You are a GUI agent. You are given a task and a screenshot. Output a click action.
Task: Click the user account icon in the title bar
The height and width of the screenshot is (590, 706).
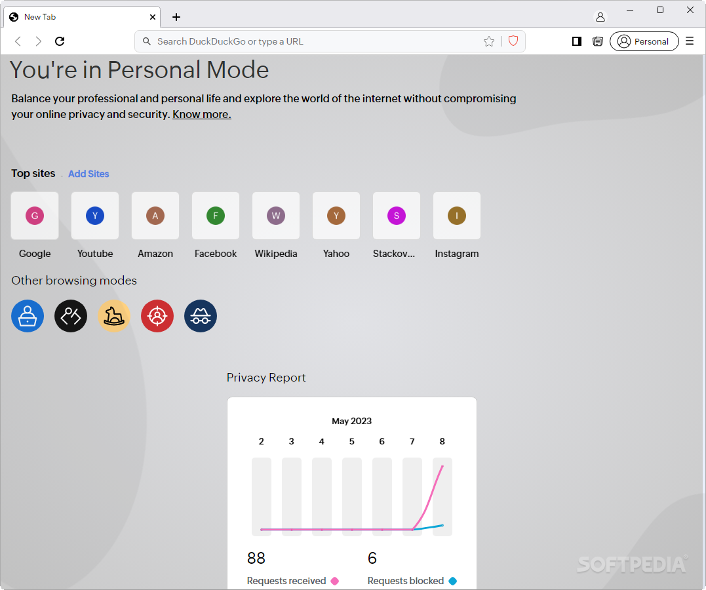click(x=600, y=17)
